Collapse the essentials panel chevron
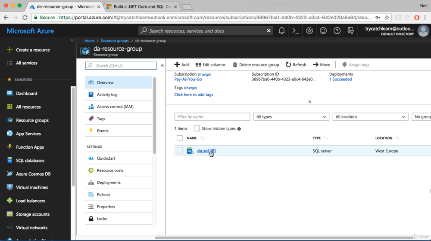431x241 pixels. coord(309,102)
